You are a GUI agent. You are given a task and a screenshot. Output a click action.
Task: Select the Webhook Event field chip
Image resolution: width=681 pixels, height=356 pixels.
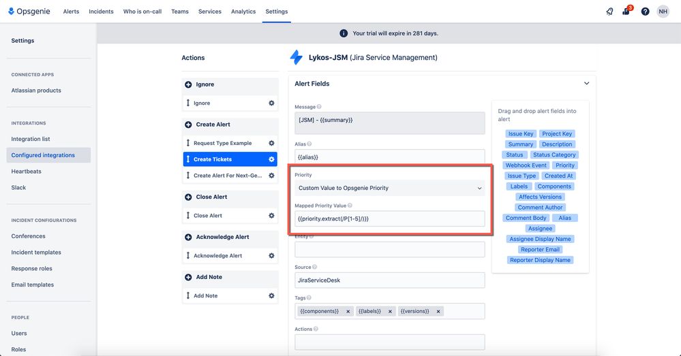pyautogui.click(x=526, y=165)
